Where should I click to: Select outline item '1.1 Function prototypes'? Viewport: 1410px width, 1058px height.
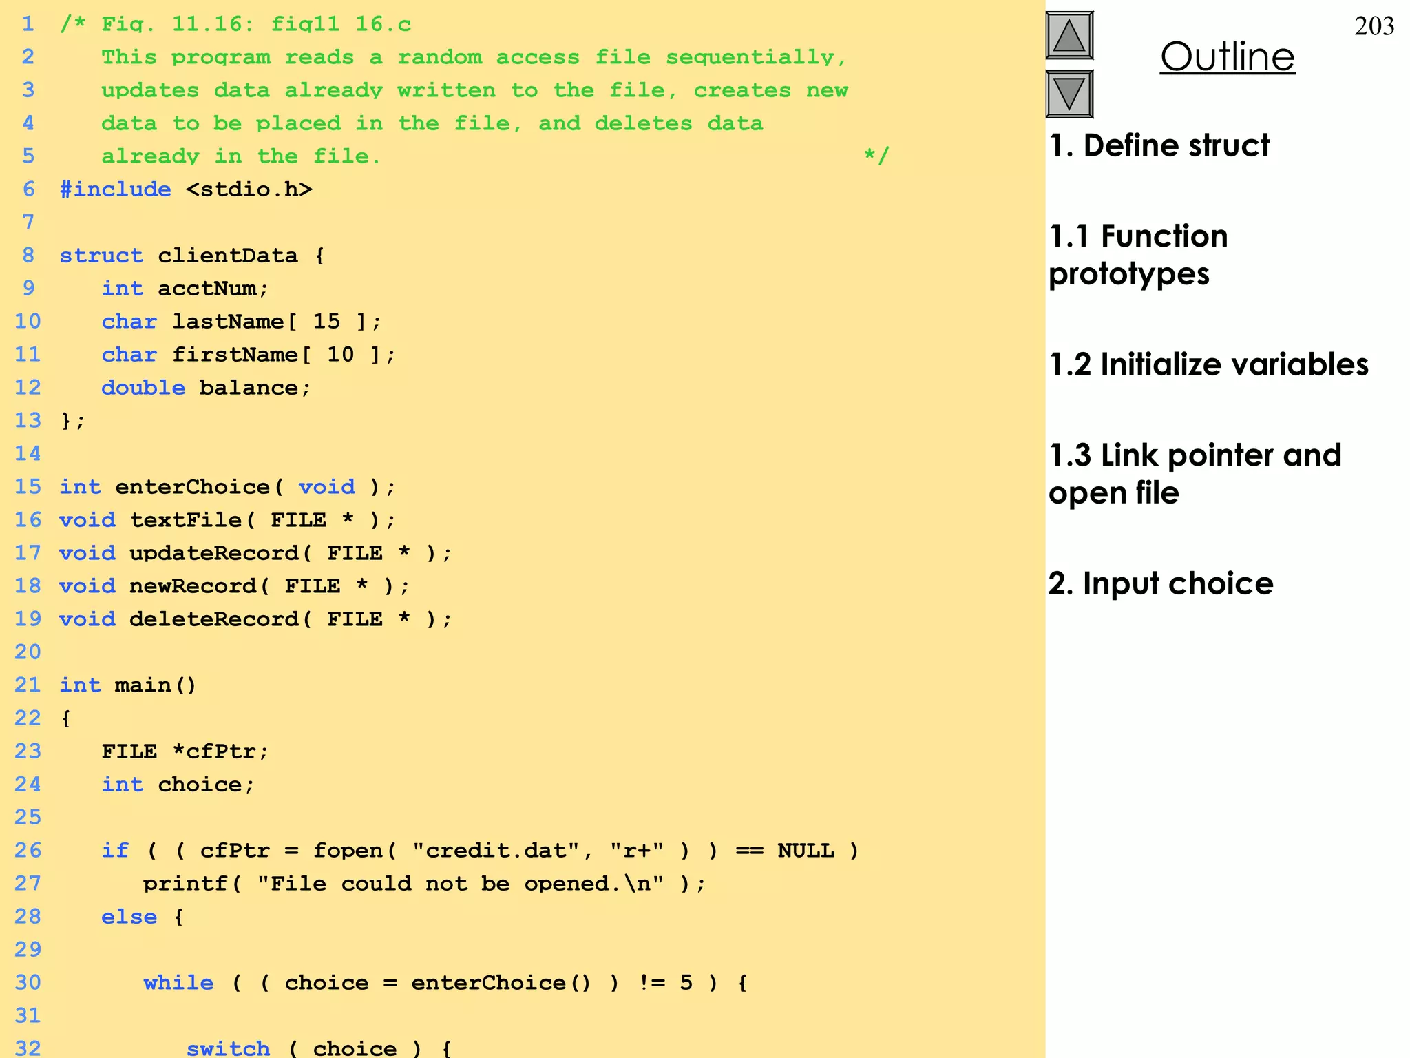(x=1138, y=255)
